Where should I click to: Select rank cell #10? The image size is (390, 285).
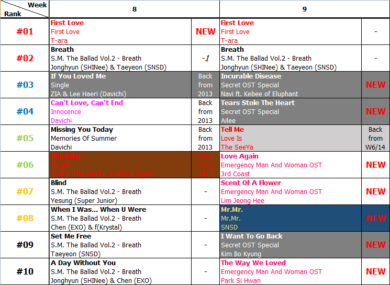tap(25, 271)
